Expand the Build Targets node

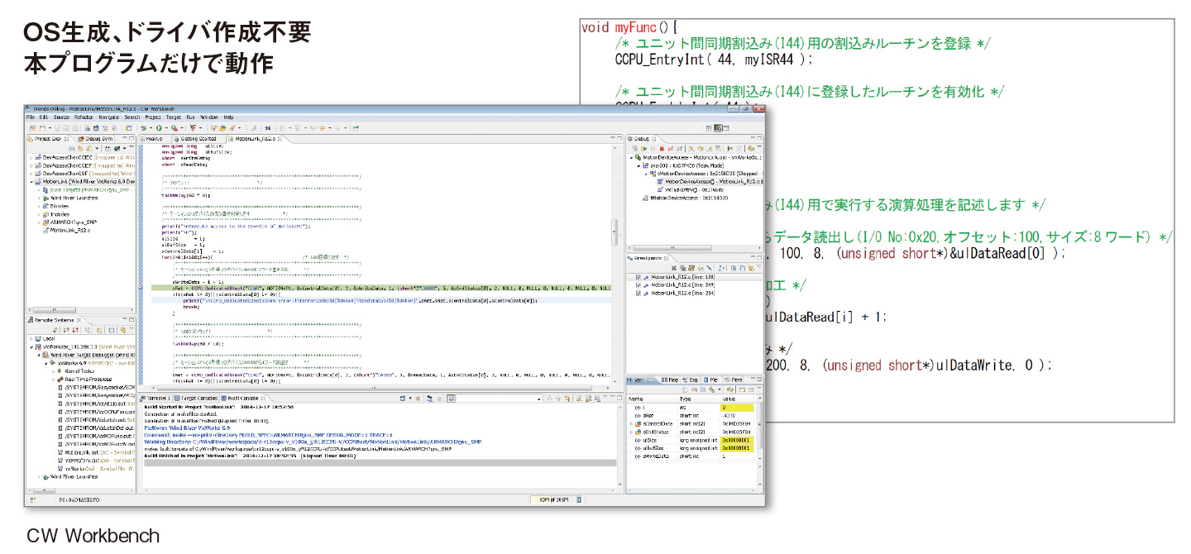coord(39,189)
